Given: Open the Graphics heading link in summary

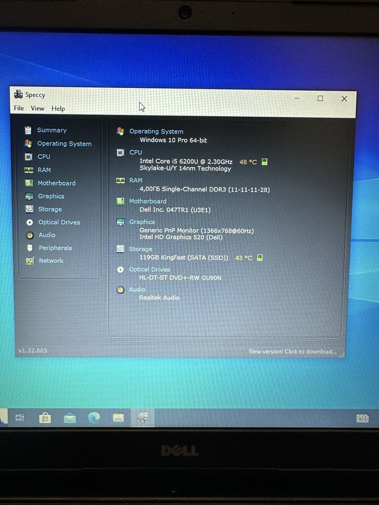Looking at the screenshot, I should coord(142,222).
